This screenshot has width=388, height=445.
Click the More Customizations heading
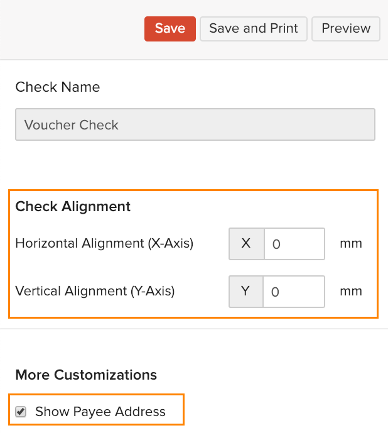(x=86, y=375)
